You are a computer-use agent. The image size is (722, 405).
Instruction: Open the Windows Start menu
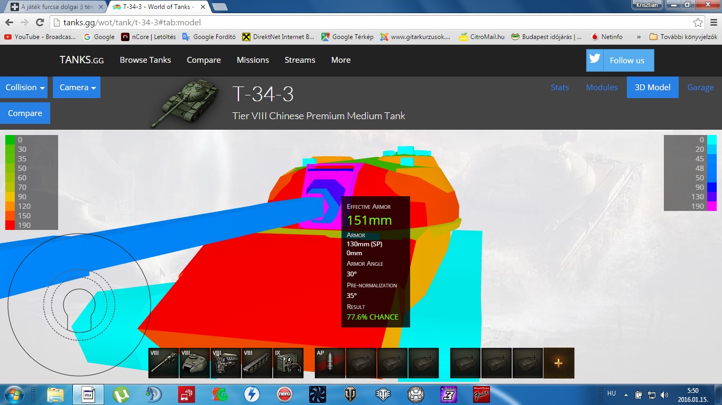tap(13, 394)
